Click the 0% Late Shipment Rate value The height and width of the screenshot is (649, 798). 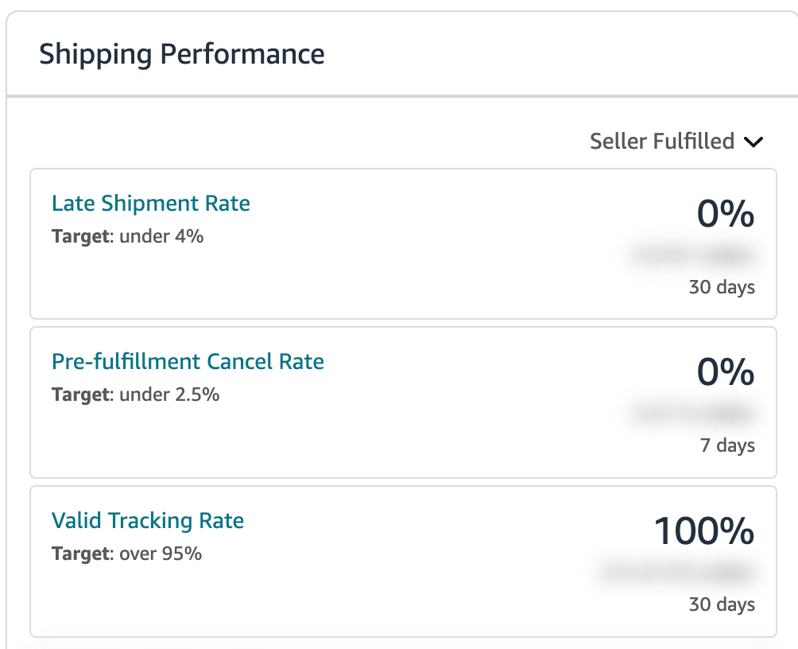725,214
